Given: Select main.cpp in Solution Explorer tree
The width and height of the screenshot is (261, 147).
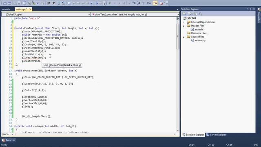Looking at the screenshot, I should click(200, 40).
